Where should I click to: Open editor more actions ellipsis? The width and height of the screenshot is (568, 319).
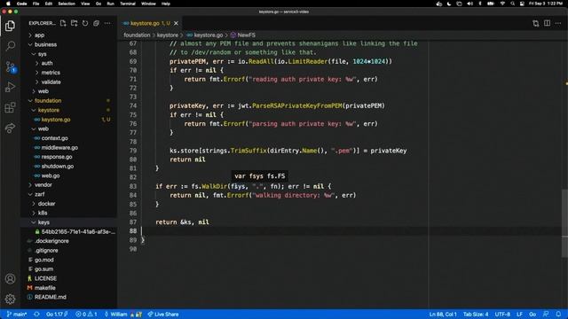[558, 23]
